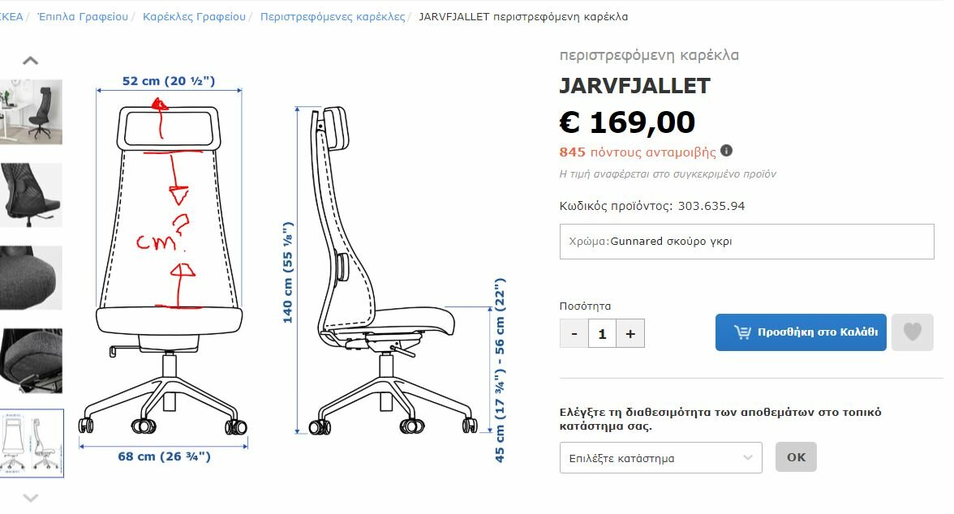This screenshot has width=954, height=514.
Task: Click the quantity input field
Action: pyautogui.click(x=602, y=333)
